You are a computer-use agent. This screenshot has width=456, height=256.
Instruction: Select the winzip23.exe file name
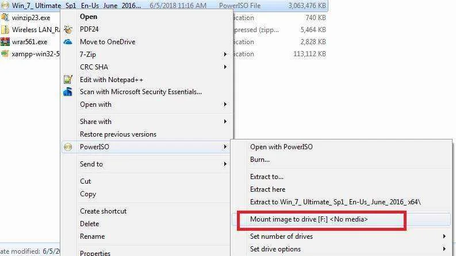tap(31, 18)
